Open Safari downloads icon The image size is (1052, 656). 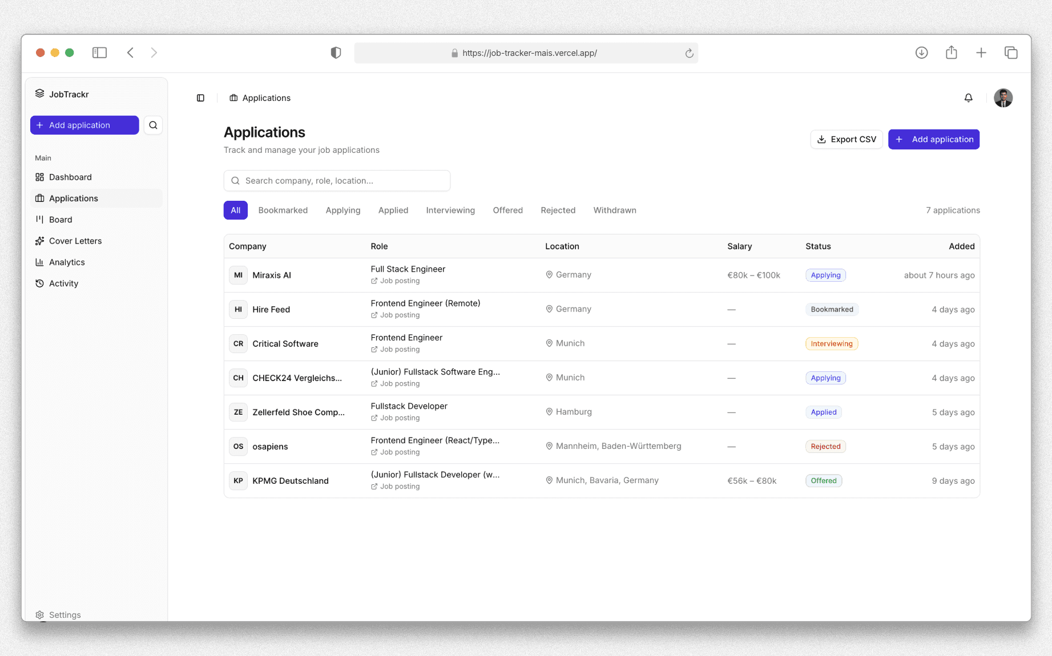coord(921,52)
